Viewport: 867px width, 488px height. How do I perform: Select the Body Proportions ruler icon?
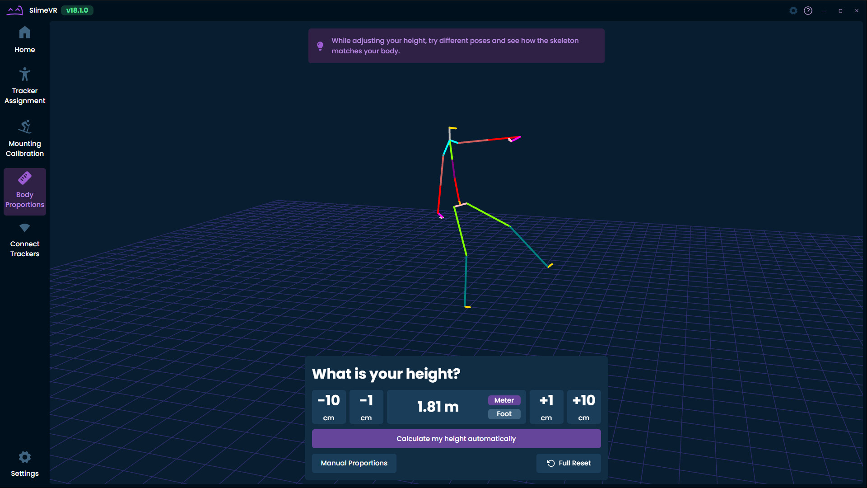24,178
